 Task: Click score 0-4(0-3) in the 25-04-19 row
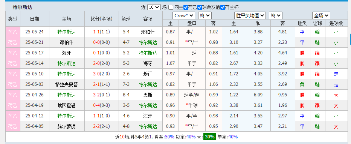pyautogui.click(x=102, y=105)
